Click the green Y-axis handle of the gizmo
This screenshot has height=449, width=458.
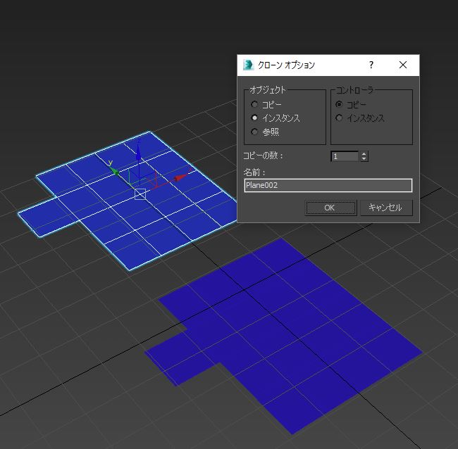(x=113, y=170)
